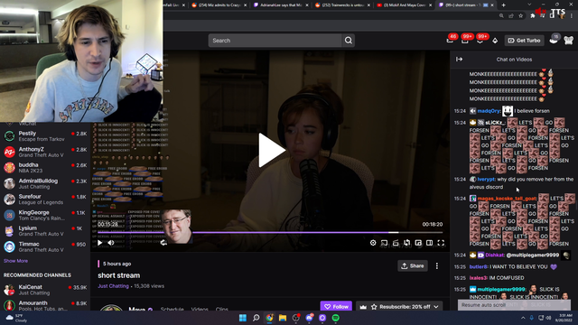Image resolution: width=578 pixels, height=325 pixels.
Task: Switch to the Trainwrecks browser tab
Action: click(343, 5)
